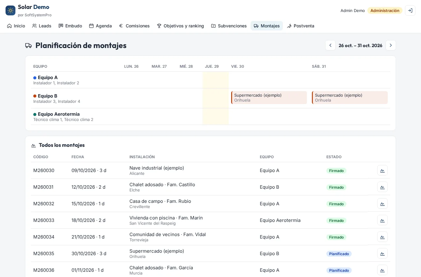Open Objetivos y ranking tab
The height and width of the screenshot is (277, 421).
pos(180,26)
